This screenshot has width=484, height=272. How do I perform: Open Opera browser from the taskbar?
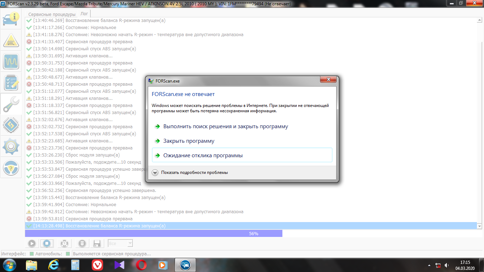(141, 265)
